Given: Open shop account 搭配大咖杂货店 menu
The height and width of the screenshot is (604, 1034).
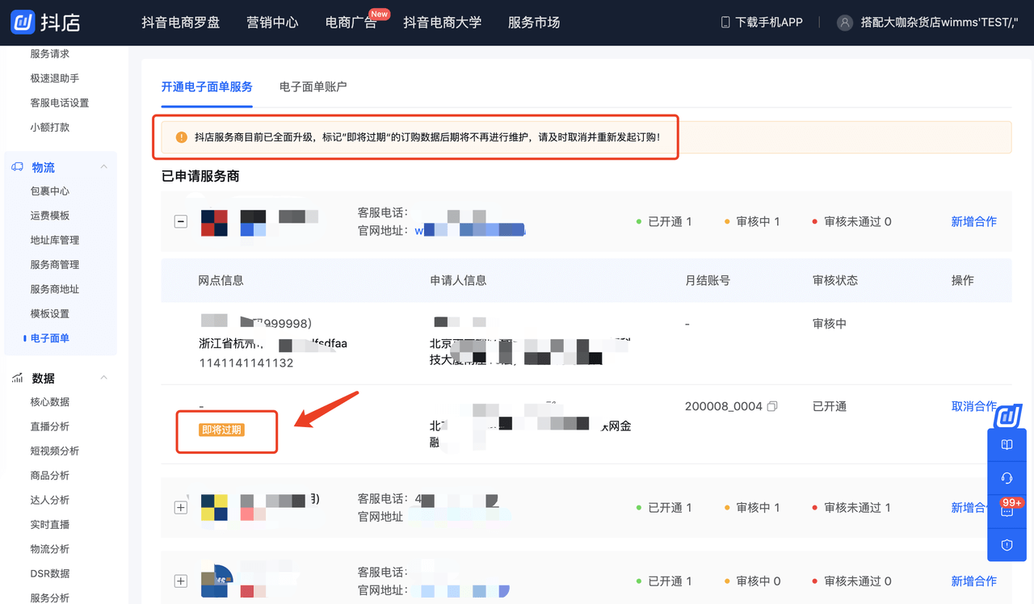Looking at the screenshot, I should tap(939, 23).
